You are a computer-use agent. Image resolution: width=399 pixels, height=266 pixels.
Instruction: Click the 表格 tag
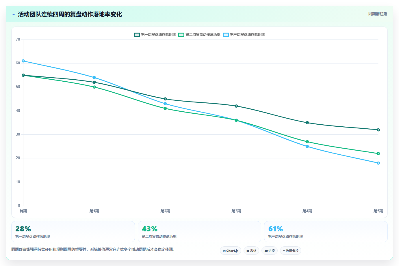click(x=251, y=251)
